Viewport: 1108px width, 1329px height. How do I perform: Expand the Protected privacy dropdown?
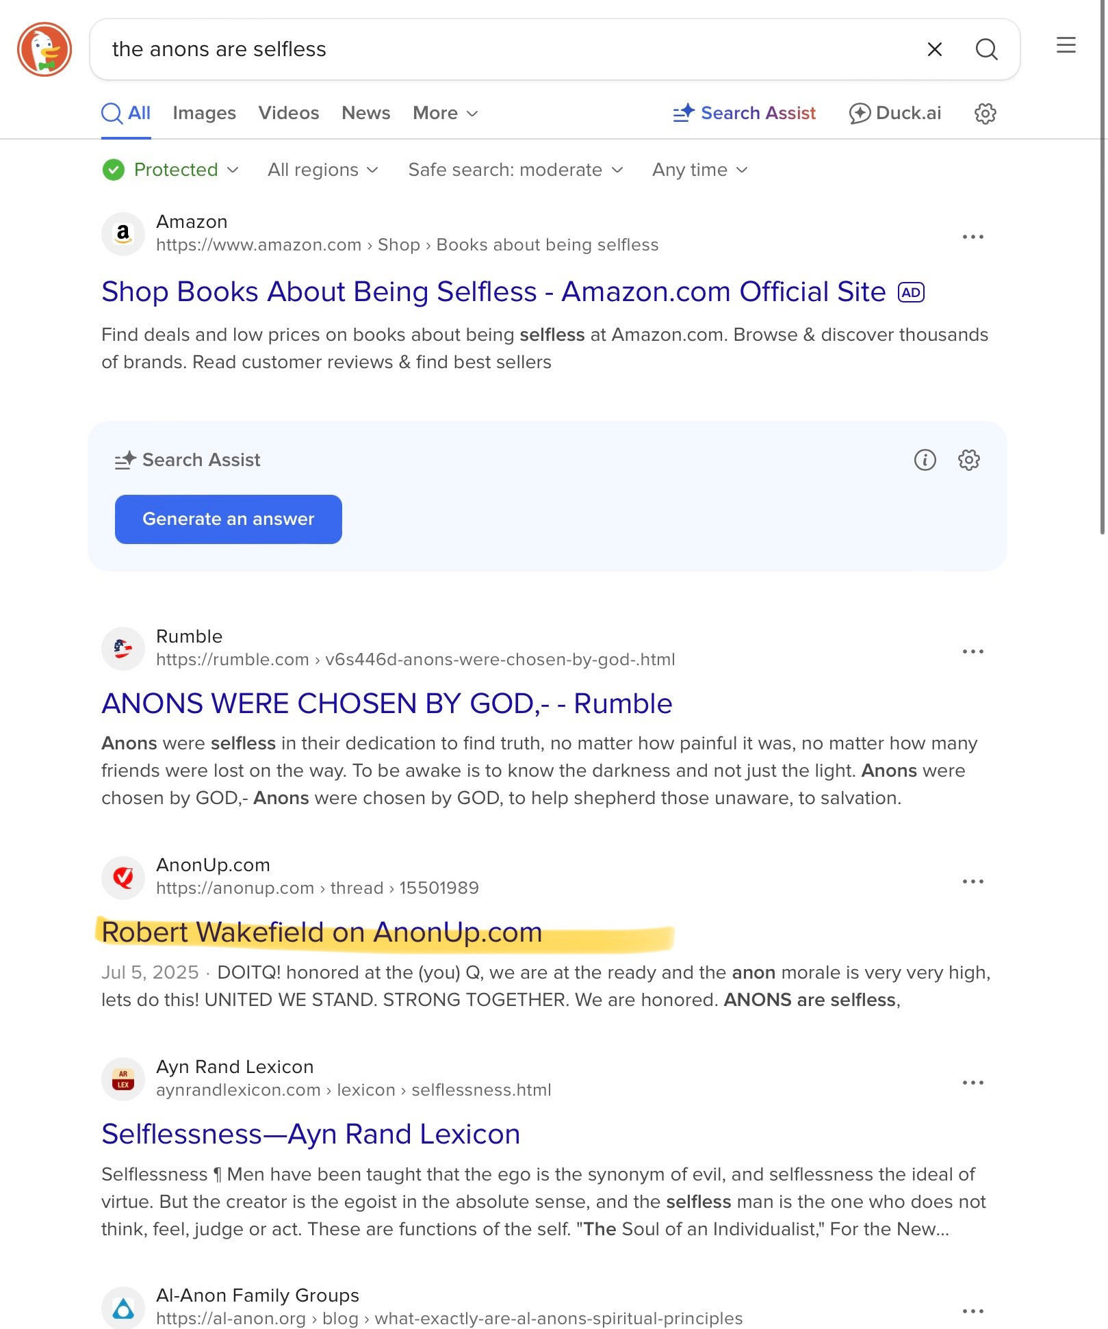(170, 170)
